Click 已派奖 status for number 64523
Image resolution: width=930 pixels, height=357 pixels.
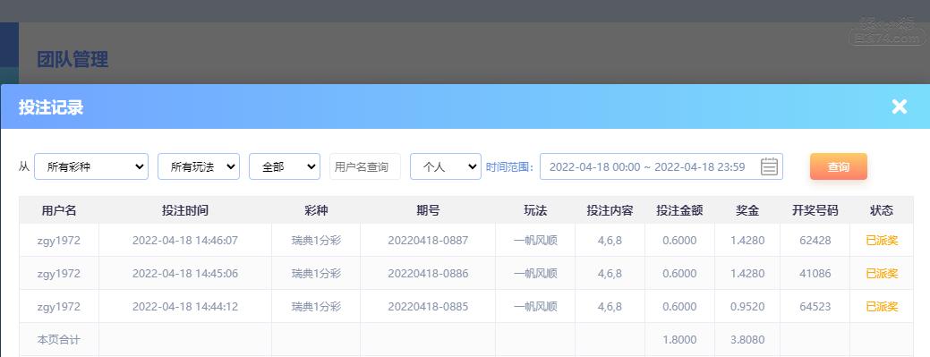(x=882, y=307)
